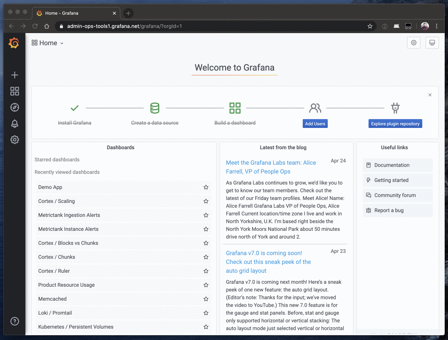Star the Metrictank Instance Alerts dashboard
448x340 pixels.
click(206, 229)
